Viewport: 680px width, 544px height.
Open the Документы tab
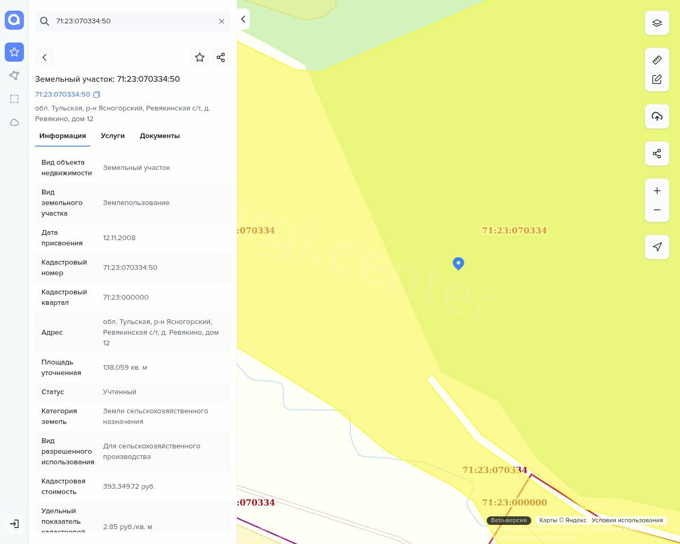(x=159, y=136)
